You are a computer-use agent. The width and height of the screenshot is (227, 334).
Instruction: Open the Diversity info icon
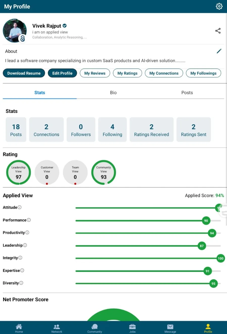(21, 283)
